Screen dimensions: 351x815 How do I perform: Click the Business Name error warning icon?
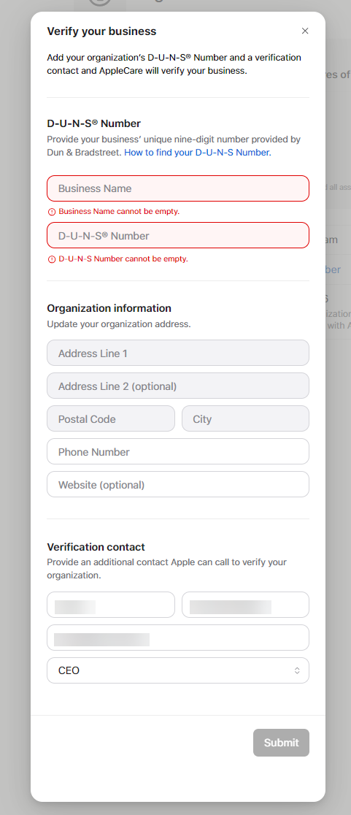(x=51, y=212)
